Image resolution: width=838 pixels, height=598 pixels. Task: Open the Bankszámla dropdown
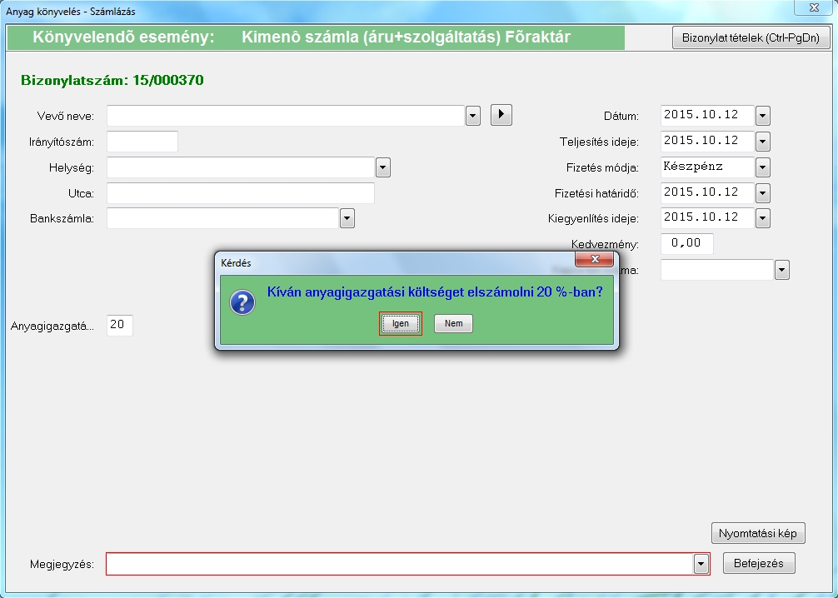[x=347, y=218]
